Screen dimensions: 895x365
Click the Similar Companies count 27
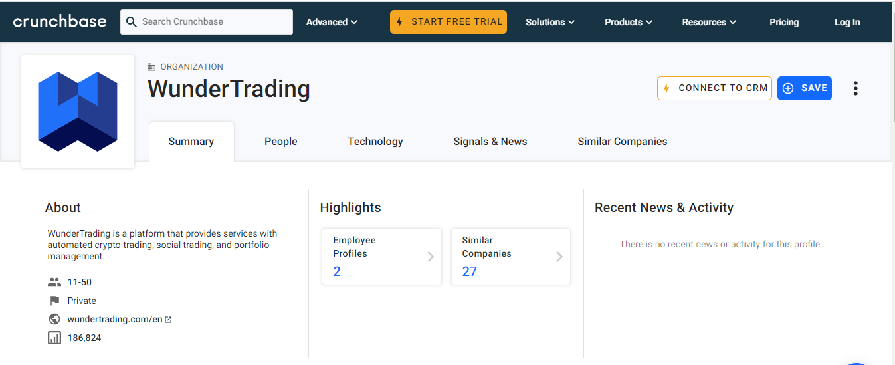[x=469, y=271]
